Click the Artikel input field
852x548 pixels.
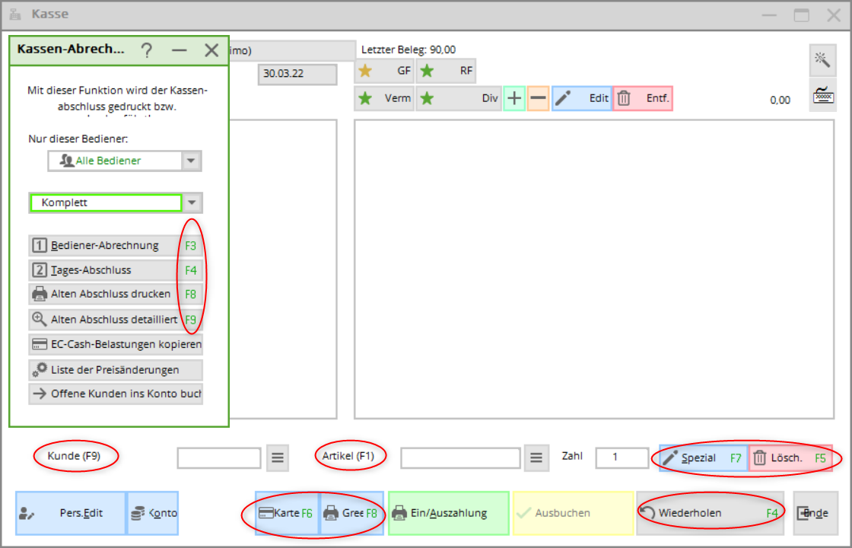pos(460,457)
